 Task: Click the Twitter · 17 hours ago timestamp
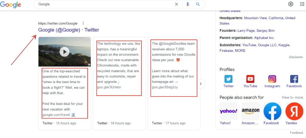point(169,123)
